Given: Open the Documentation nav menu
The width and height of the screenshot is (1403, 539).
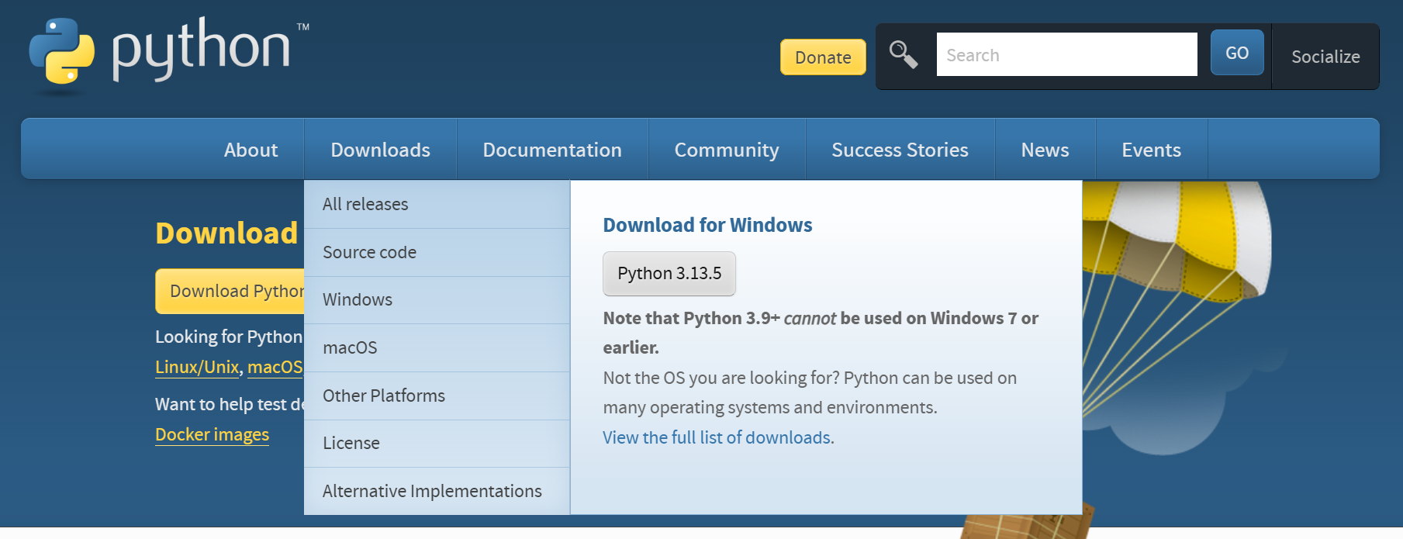Looking at the screenshot, I should tap(552, 150).
